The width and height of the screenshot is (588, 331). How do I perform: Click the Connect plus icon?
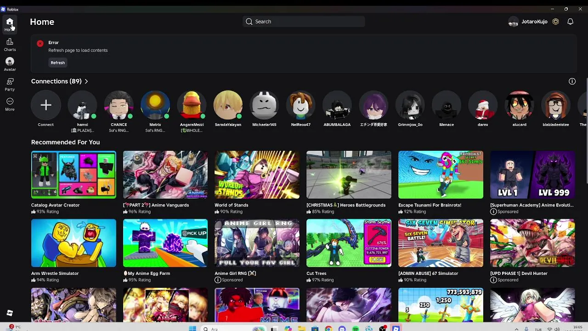45,105
